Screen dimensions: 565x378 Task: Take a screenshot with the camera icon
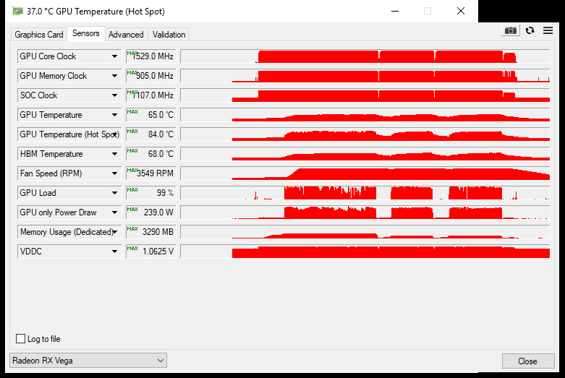pos(510,30)
